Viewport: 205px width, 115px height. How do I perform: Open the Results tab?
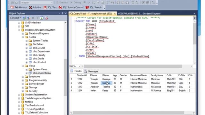click(76, 71)
